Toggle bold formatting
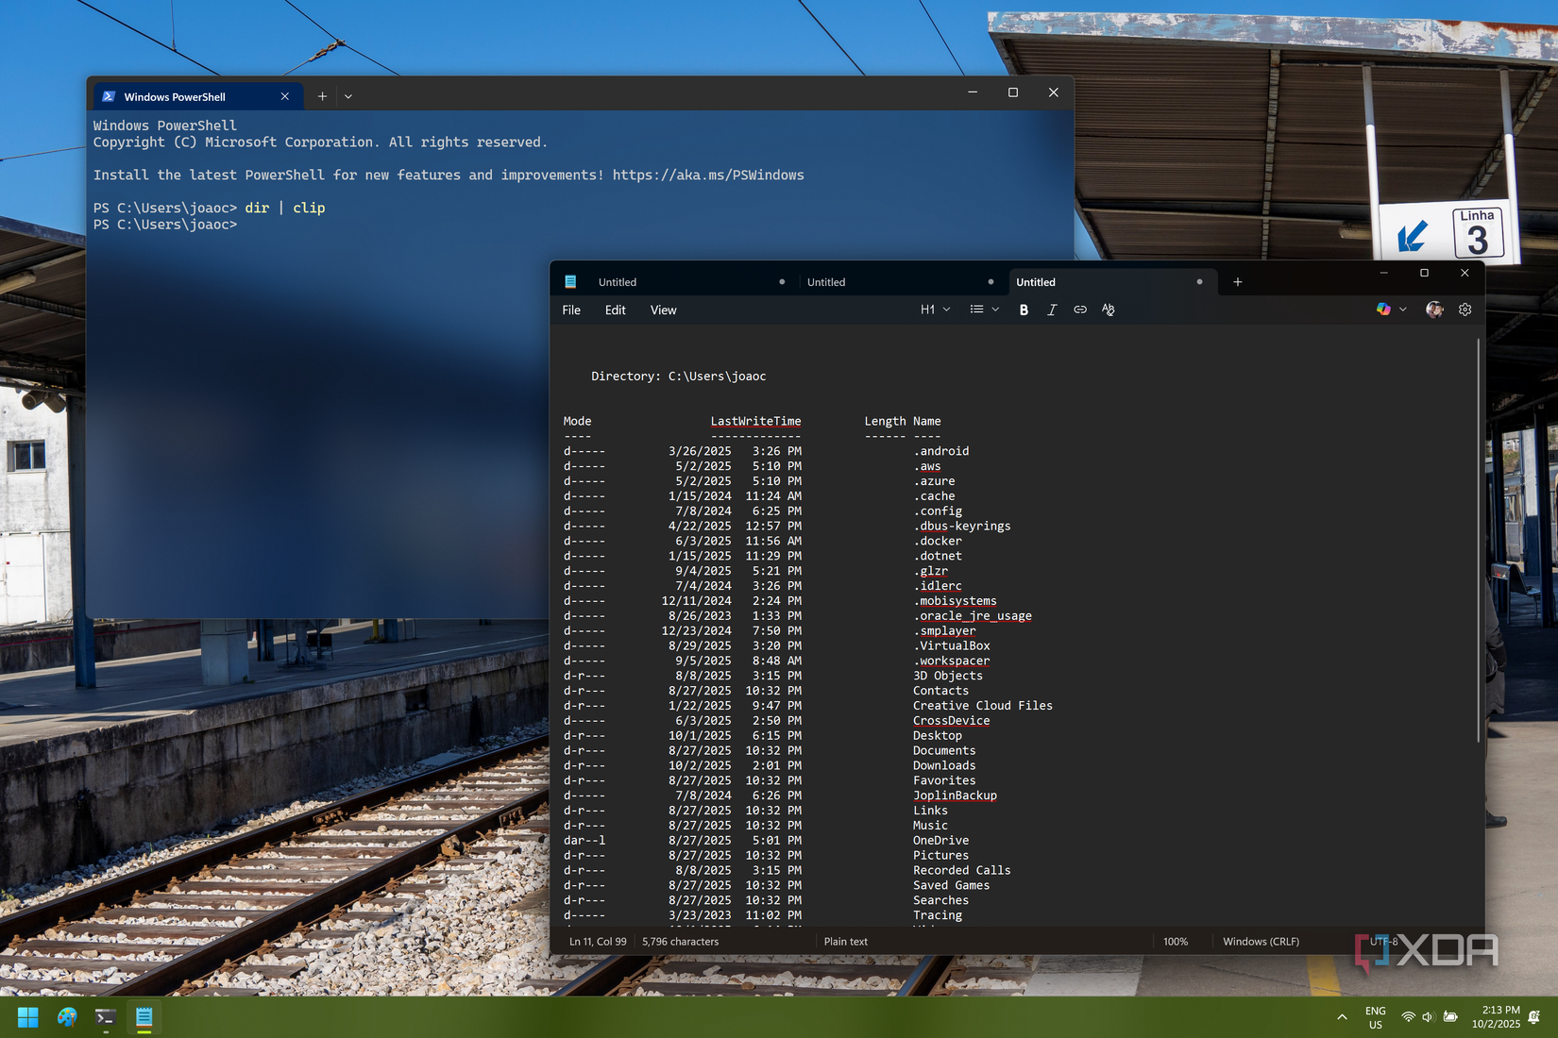This screenshot has height=1038, width=1558. [x=1024, y=310]
